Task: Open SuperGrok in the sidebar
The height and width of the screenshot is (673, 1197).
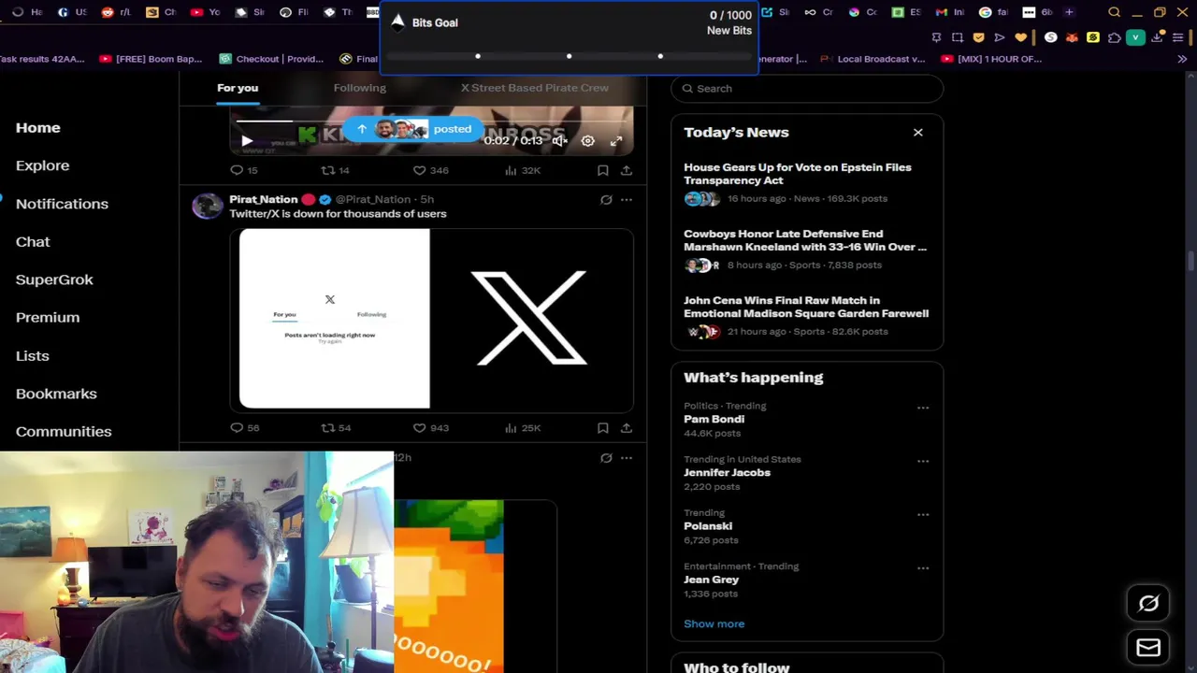Action: [x=54, y=279]
